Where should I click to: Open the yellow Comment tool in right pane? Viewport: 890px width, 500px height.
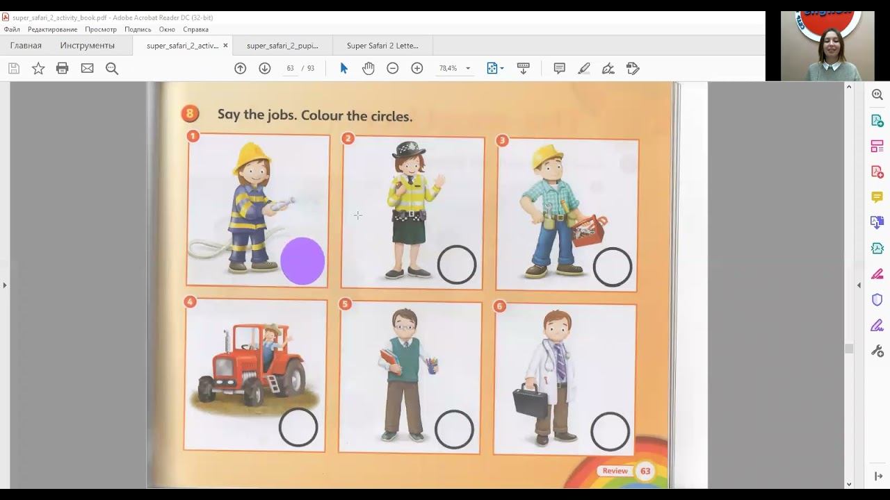tap(877, 197)
